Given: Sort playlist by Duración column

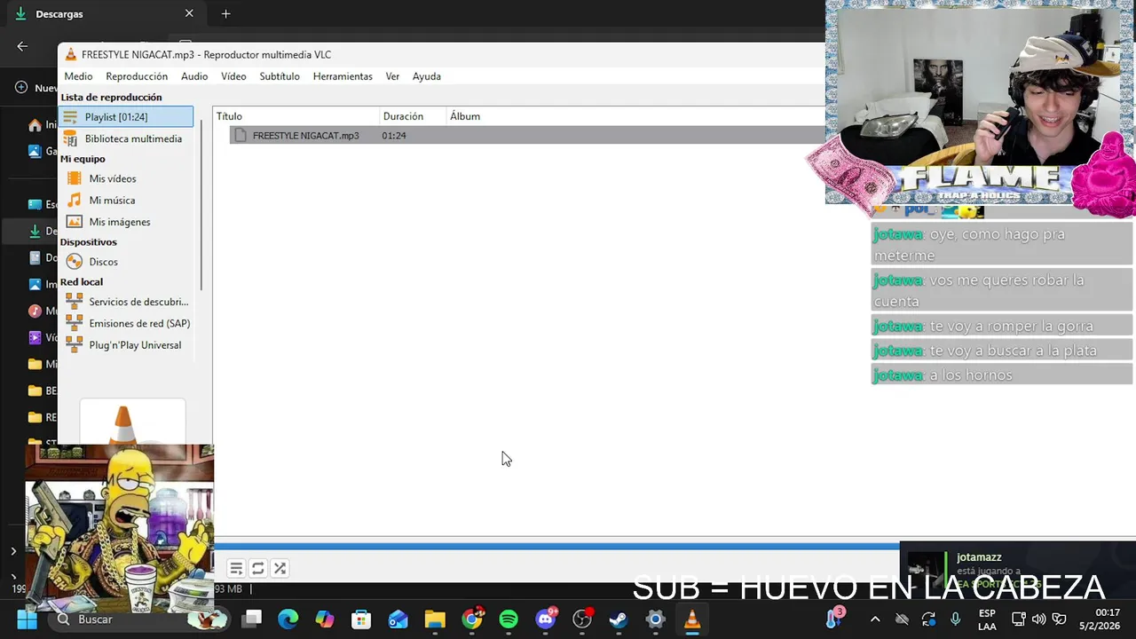Looking at the screenshot, I should click(413, 116).
